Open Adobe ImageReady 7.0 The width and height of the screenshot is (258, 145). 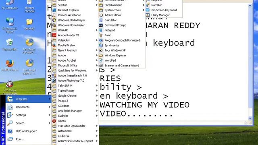click(x=75, y=75)
